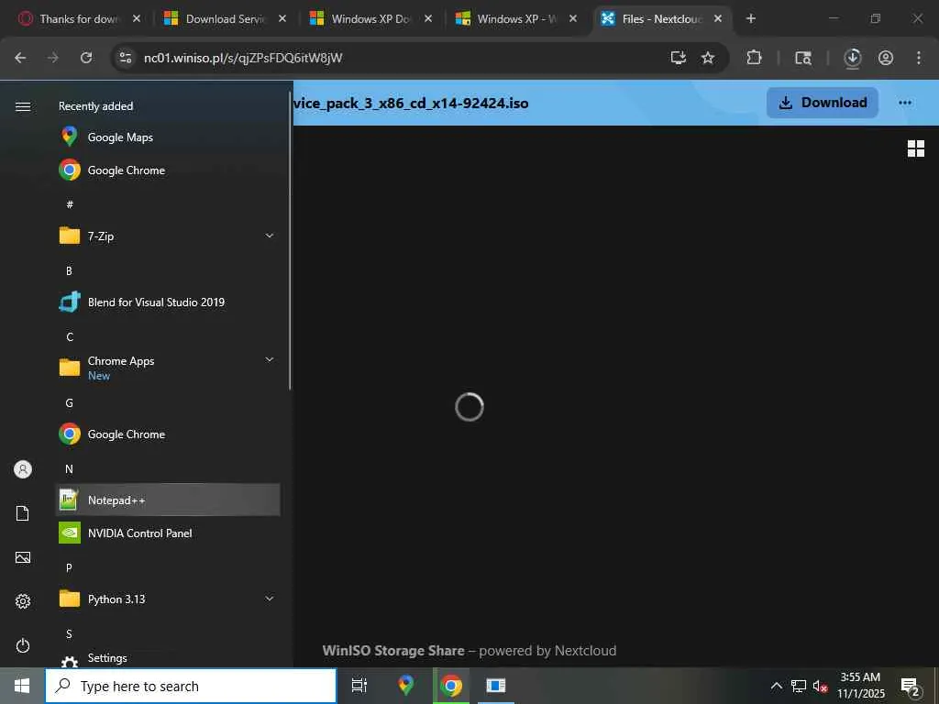Open Chrome's three-dot menu
This screenshot has width=939, height=704.
coord(918,58)
